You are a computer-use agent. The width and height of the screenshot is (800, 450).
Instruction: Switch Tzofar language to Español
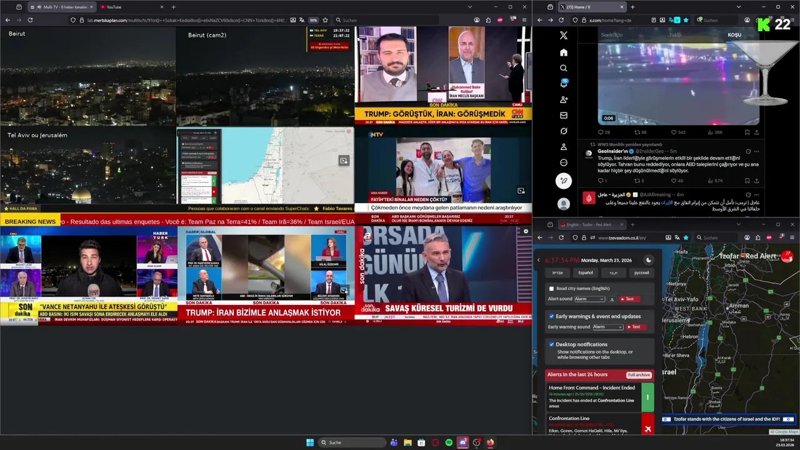pyautogui.click(x=585, y=273)
